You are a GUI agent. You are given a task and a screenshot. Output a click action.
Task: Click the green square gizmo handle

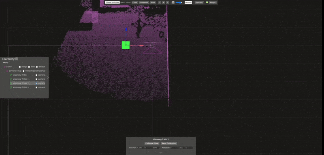pyautogui.click(x=126, y=45)
